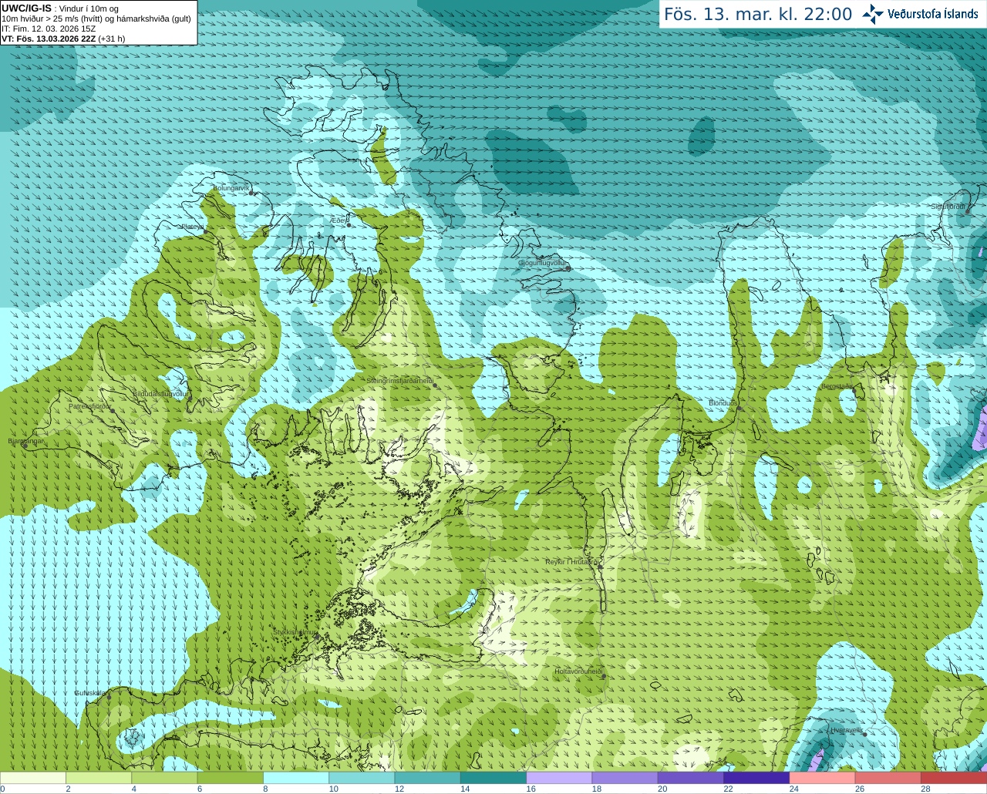Click the 18–20 m/s light purple legend swatch
This screenshot has width=987, height=794.
click(x=625, y=778)
